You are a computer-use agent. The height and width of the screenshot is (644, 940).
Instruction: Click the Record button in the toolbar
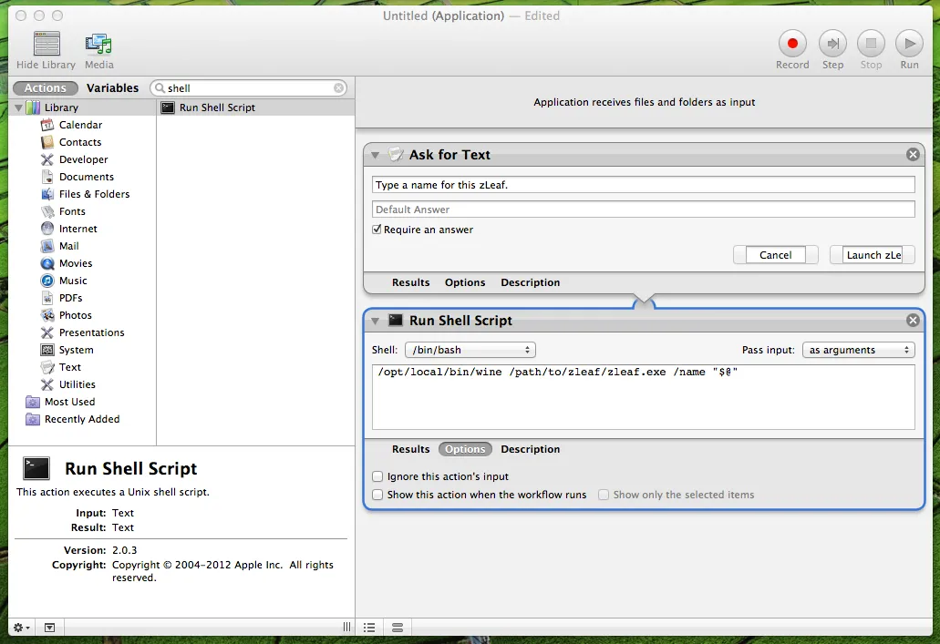coord(791,44)
